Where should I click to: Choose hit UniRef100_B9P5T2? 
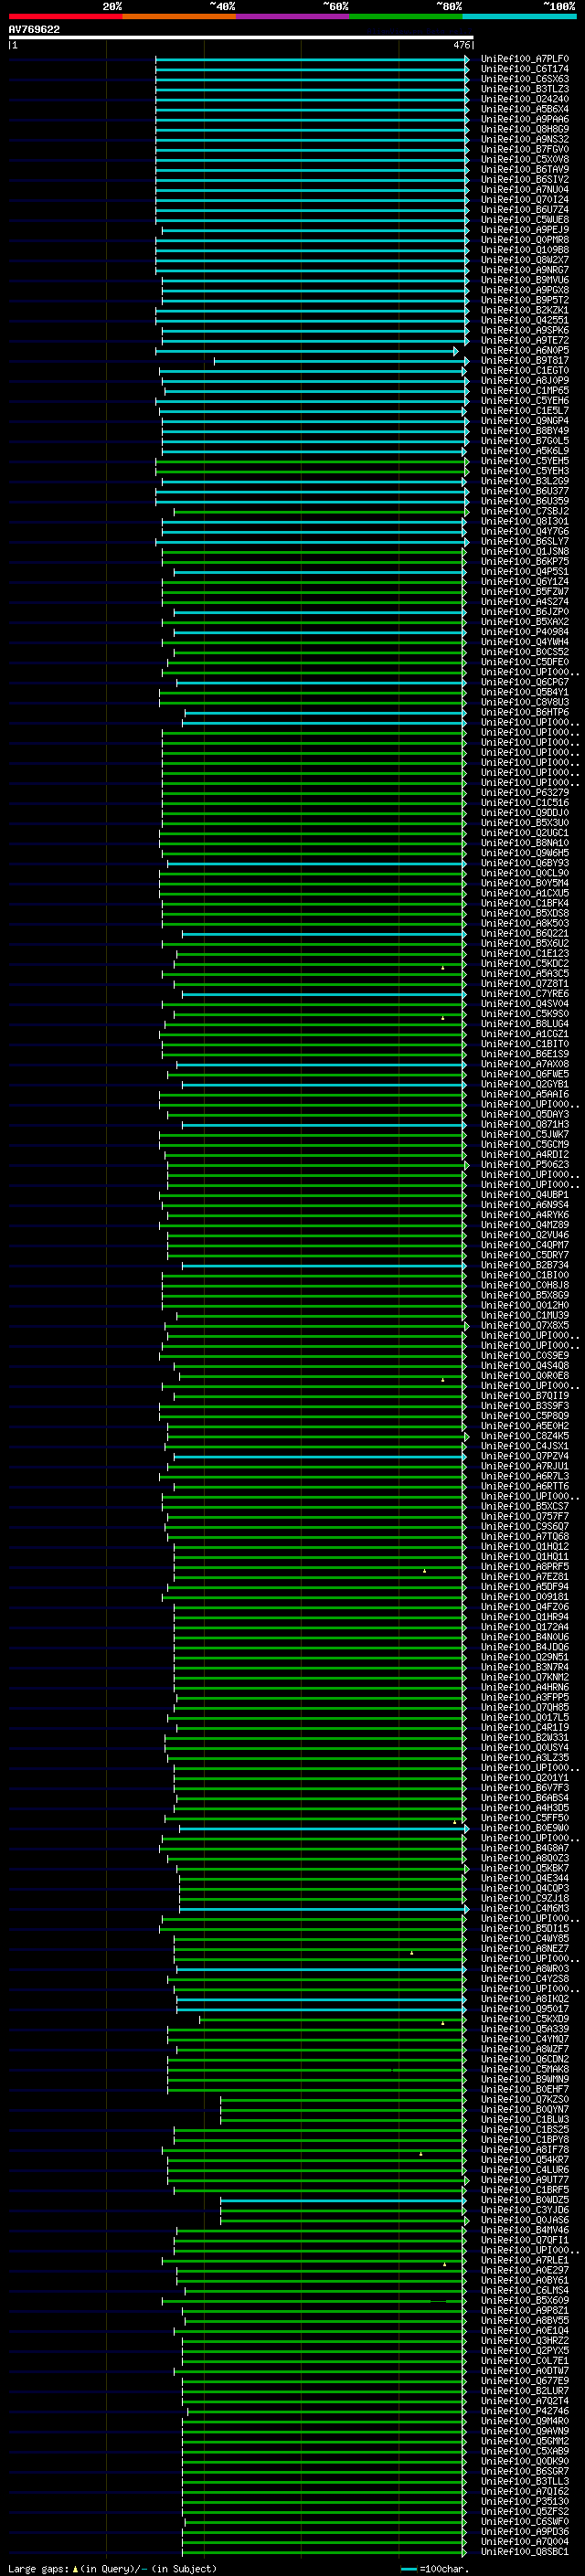click(x=524, y=300)
